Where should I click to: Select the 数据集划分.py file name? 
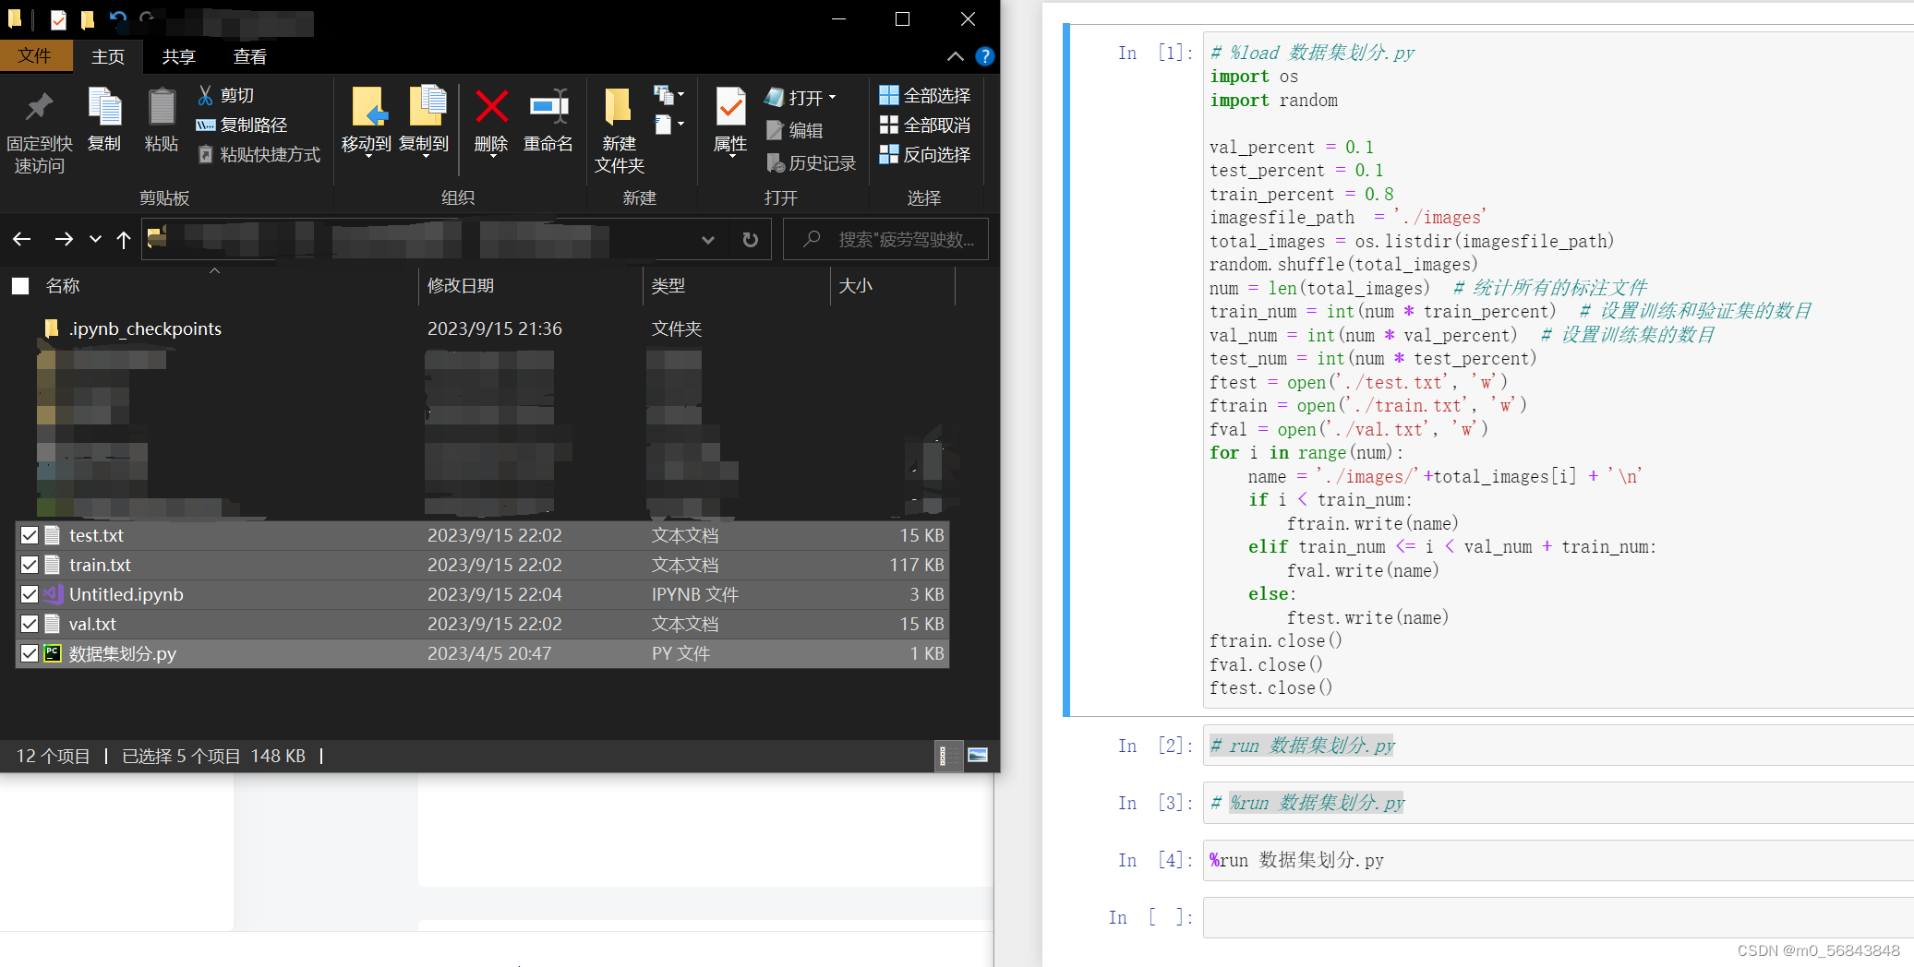click(x=123, y=653)
